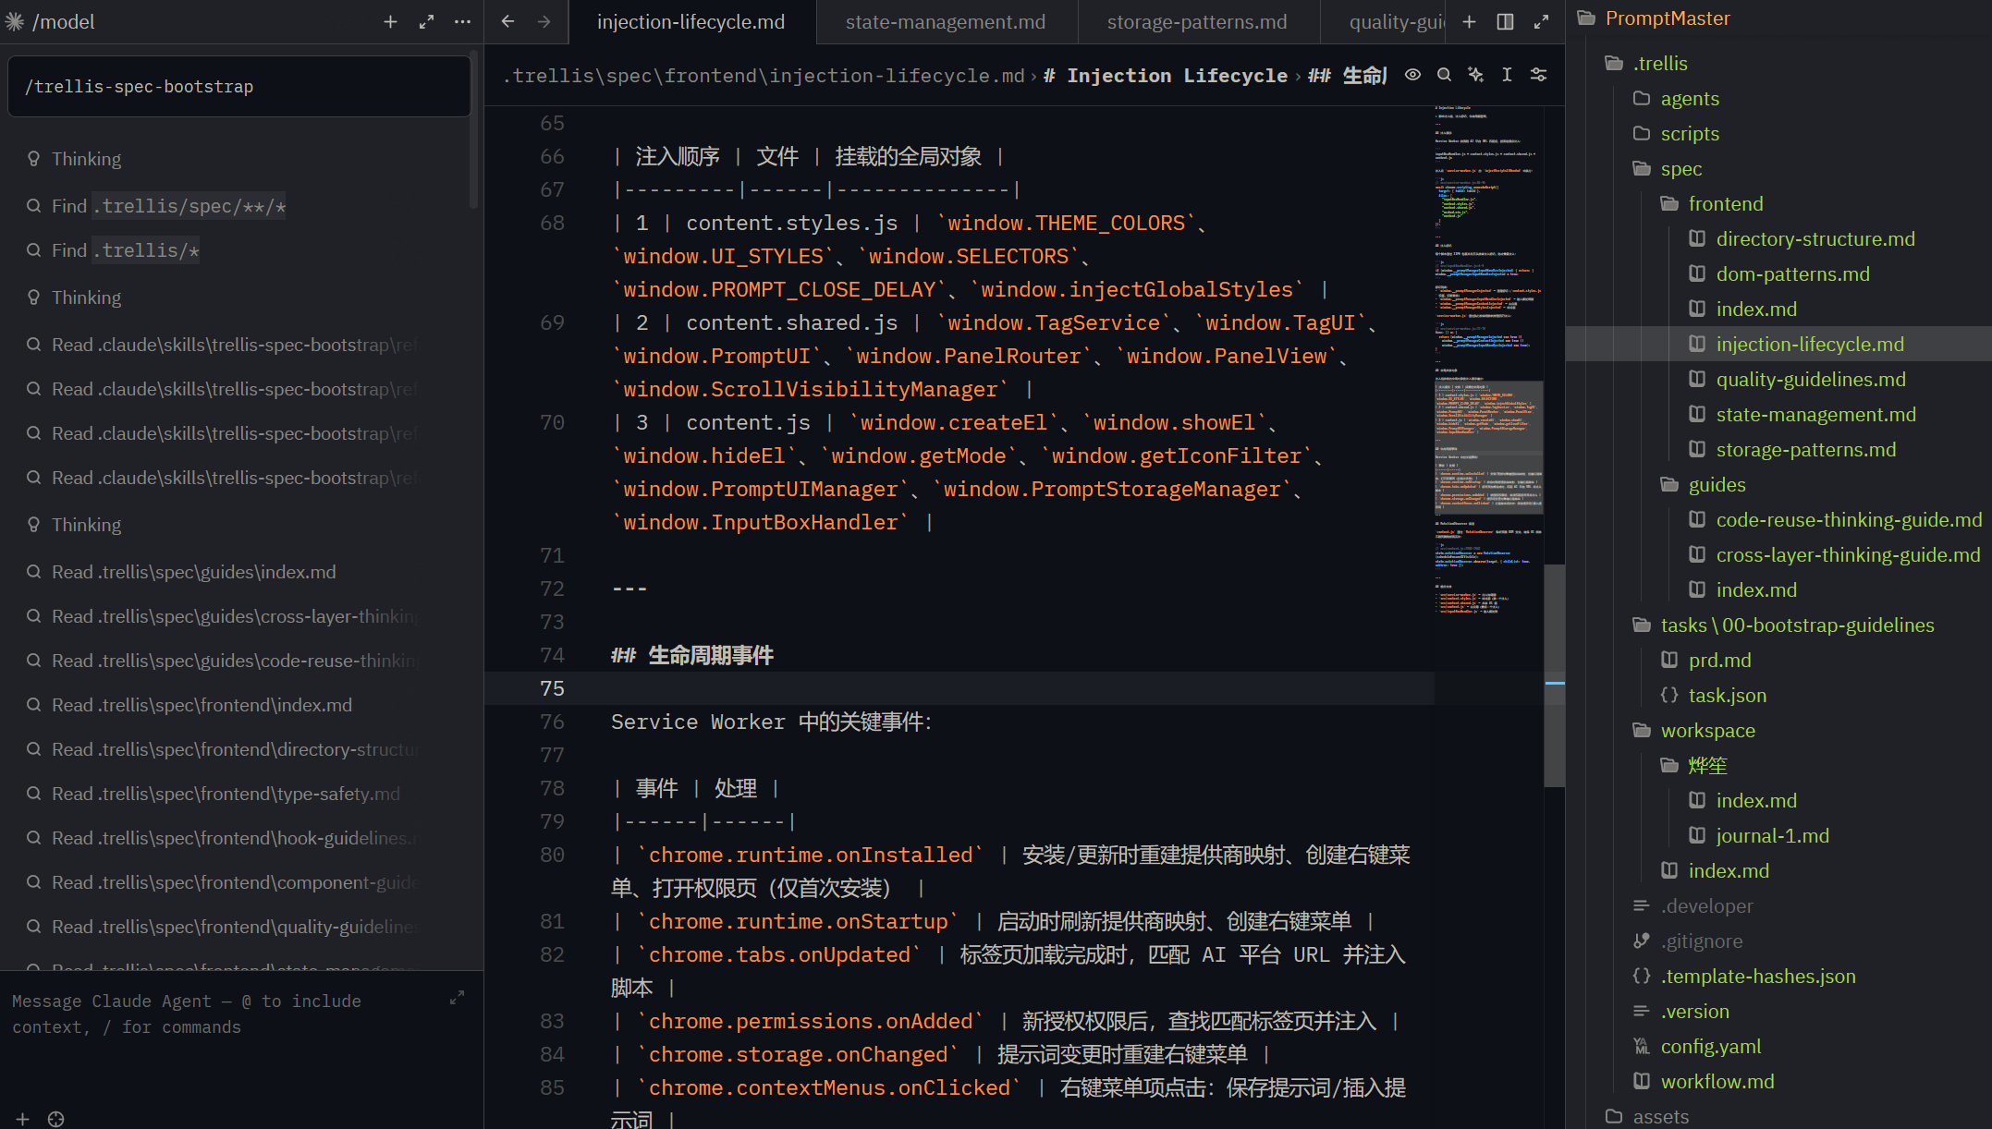Open the agent panel more-options menu

pos(462,21)
